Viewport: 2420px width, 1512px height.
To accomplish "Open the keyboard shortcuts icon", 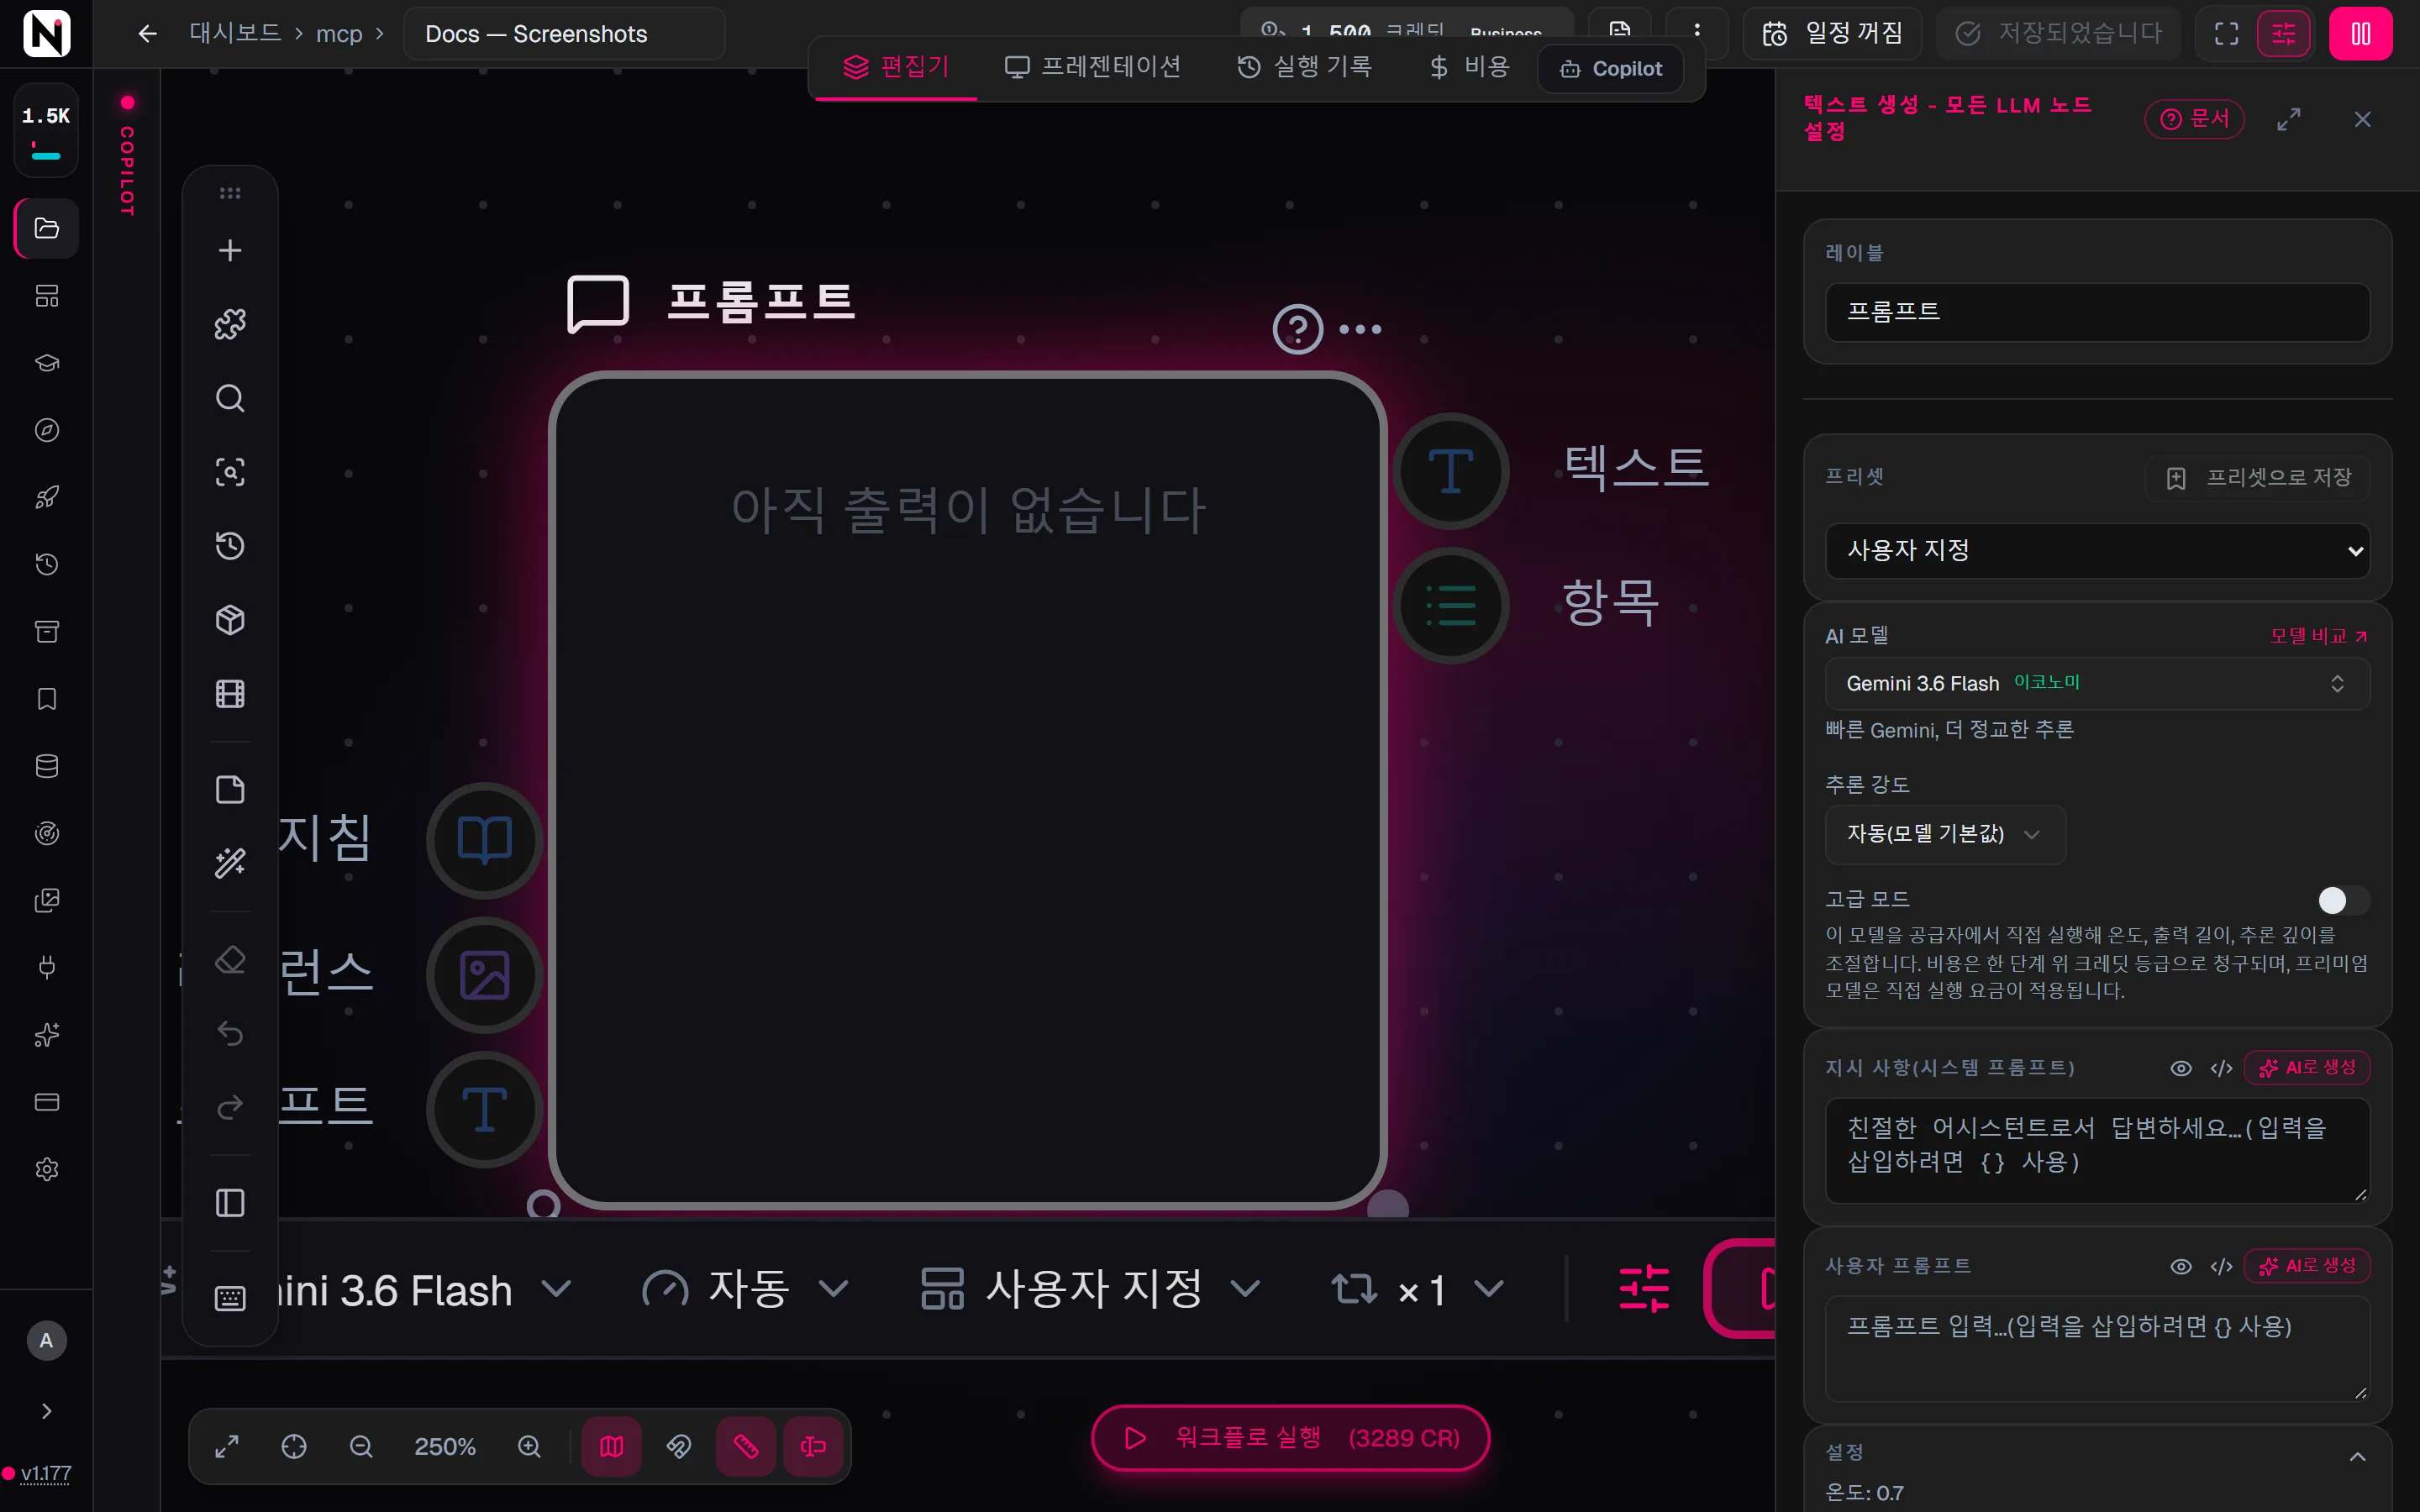I will [x=230, y=1298].
